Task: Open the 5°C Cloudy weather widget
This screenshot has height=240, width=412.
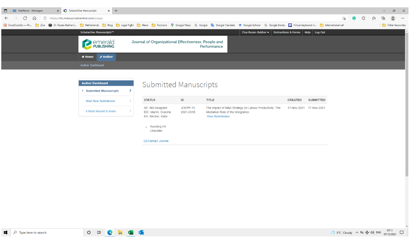Action: tap(341, 232)
